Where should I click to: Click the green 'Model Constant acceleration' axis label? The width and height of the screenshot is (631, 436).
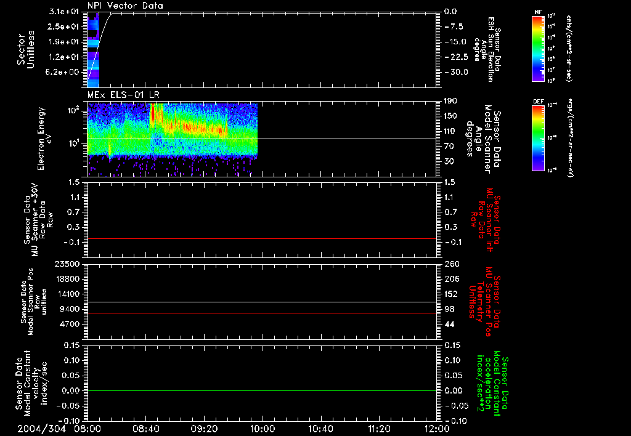tap(492, 384)
